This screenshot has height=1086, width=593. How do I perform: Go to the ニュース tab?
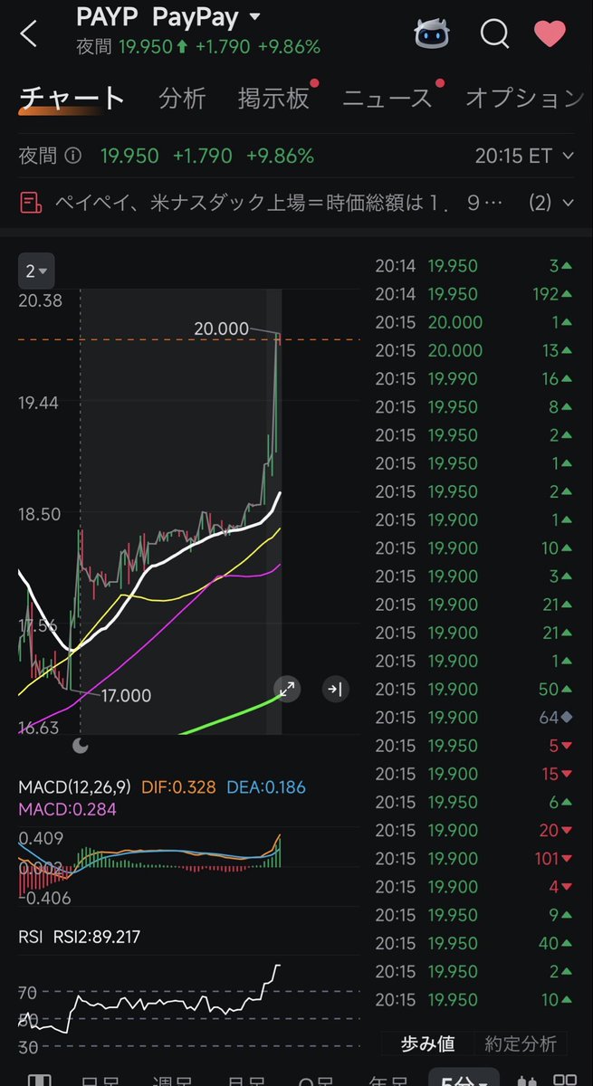pyautogui.click(x=387, y=98)
